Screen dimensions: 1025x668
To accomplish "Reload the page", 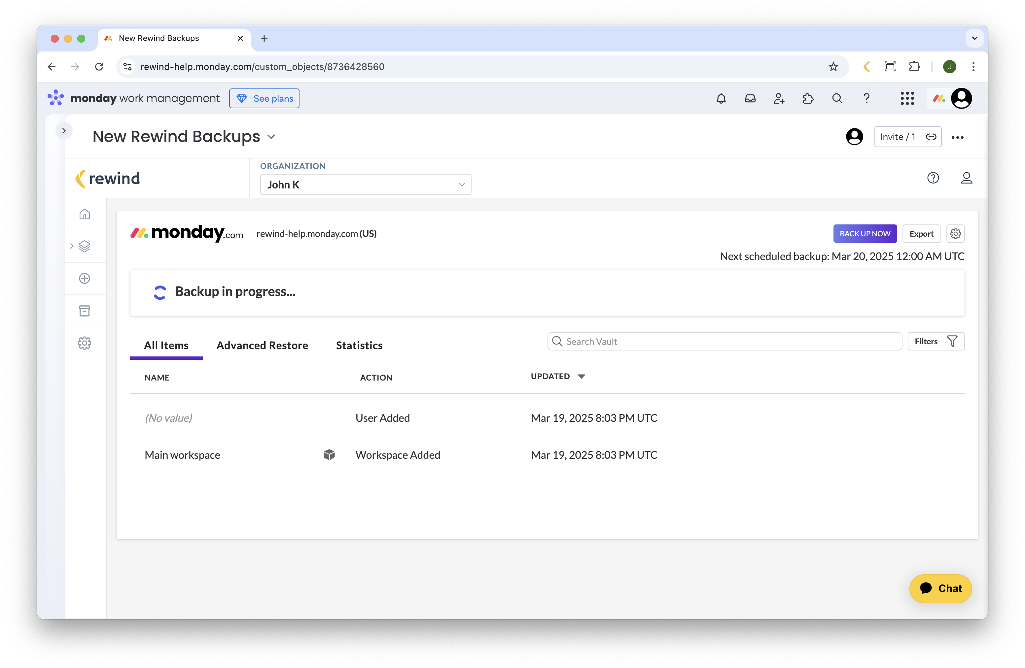I will coord(99,67).
